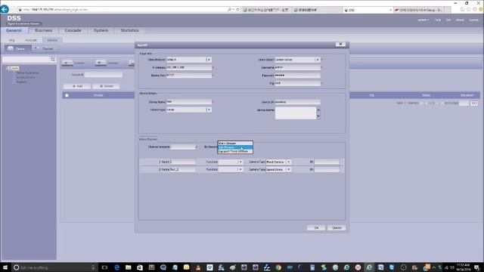Open the Store icon on the taskbar

(x=140, y=267)
